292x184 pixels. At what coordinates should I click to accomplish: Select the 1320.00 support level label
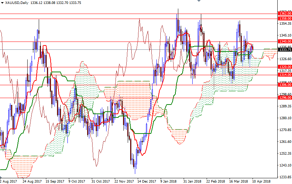[x=285, y=67]
